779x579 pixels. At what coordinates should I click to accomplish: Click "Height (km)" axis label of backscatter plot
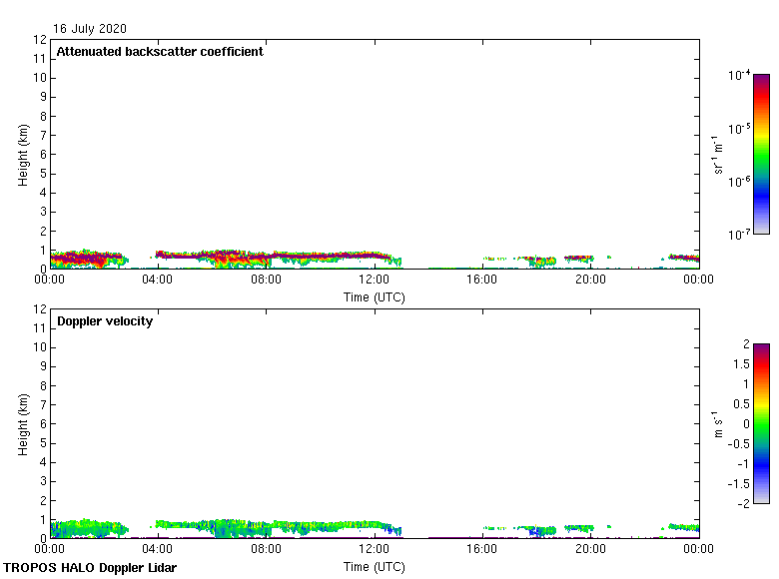click(x=23, y=155)
